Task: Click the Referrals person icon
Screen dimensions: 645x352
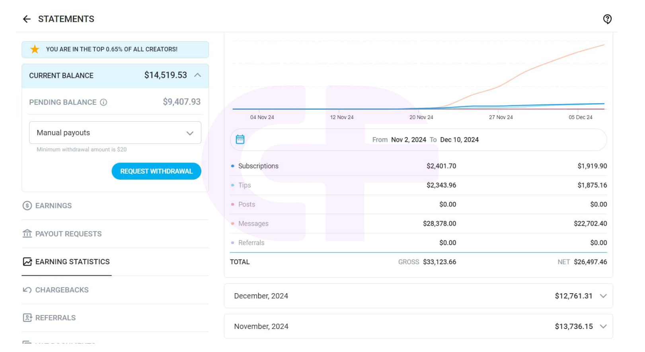Action: tap(27, 317)
